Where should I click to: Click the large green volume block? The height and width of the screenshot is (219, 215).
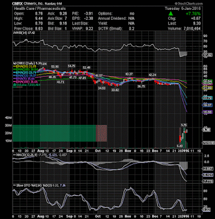click(54, 133)
